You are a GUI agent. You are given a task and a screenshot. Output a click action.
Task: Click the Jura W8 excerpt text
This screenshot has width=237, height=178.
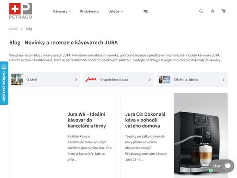[89, 148]
